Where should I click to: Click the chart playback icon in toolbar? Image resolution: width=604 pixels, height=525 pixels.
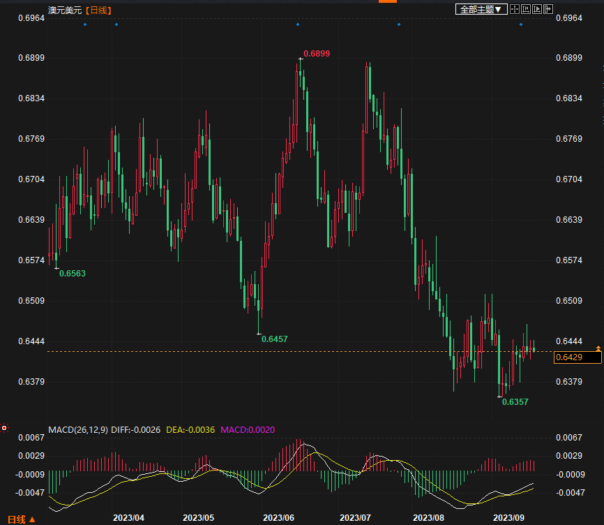click(x=537, y=9)
